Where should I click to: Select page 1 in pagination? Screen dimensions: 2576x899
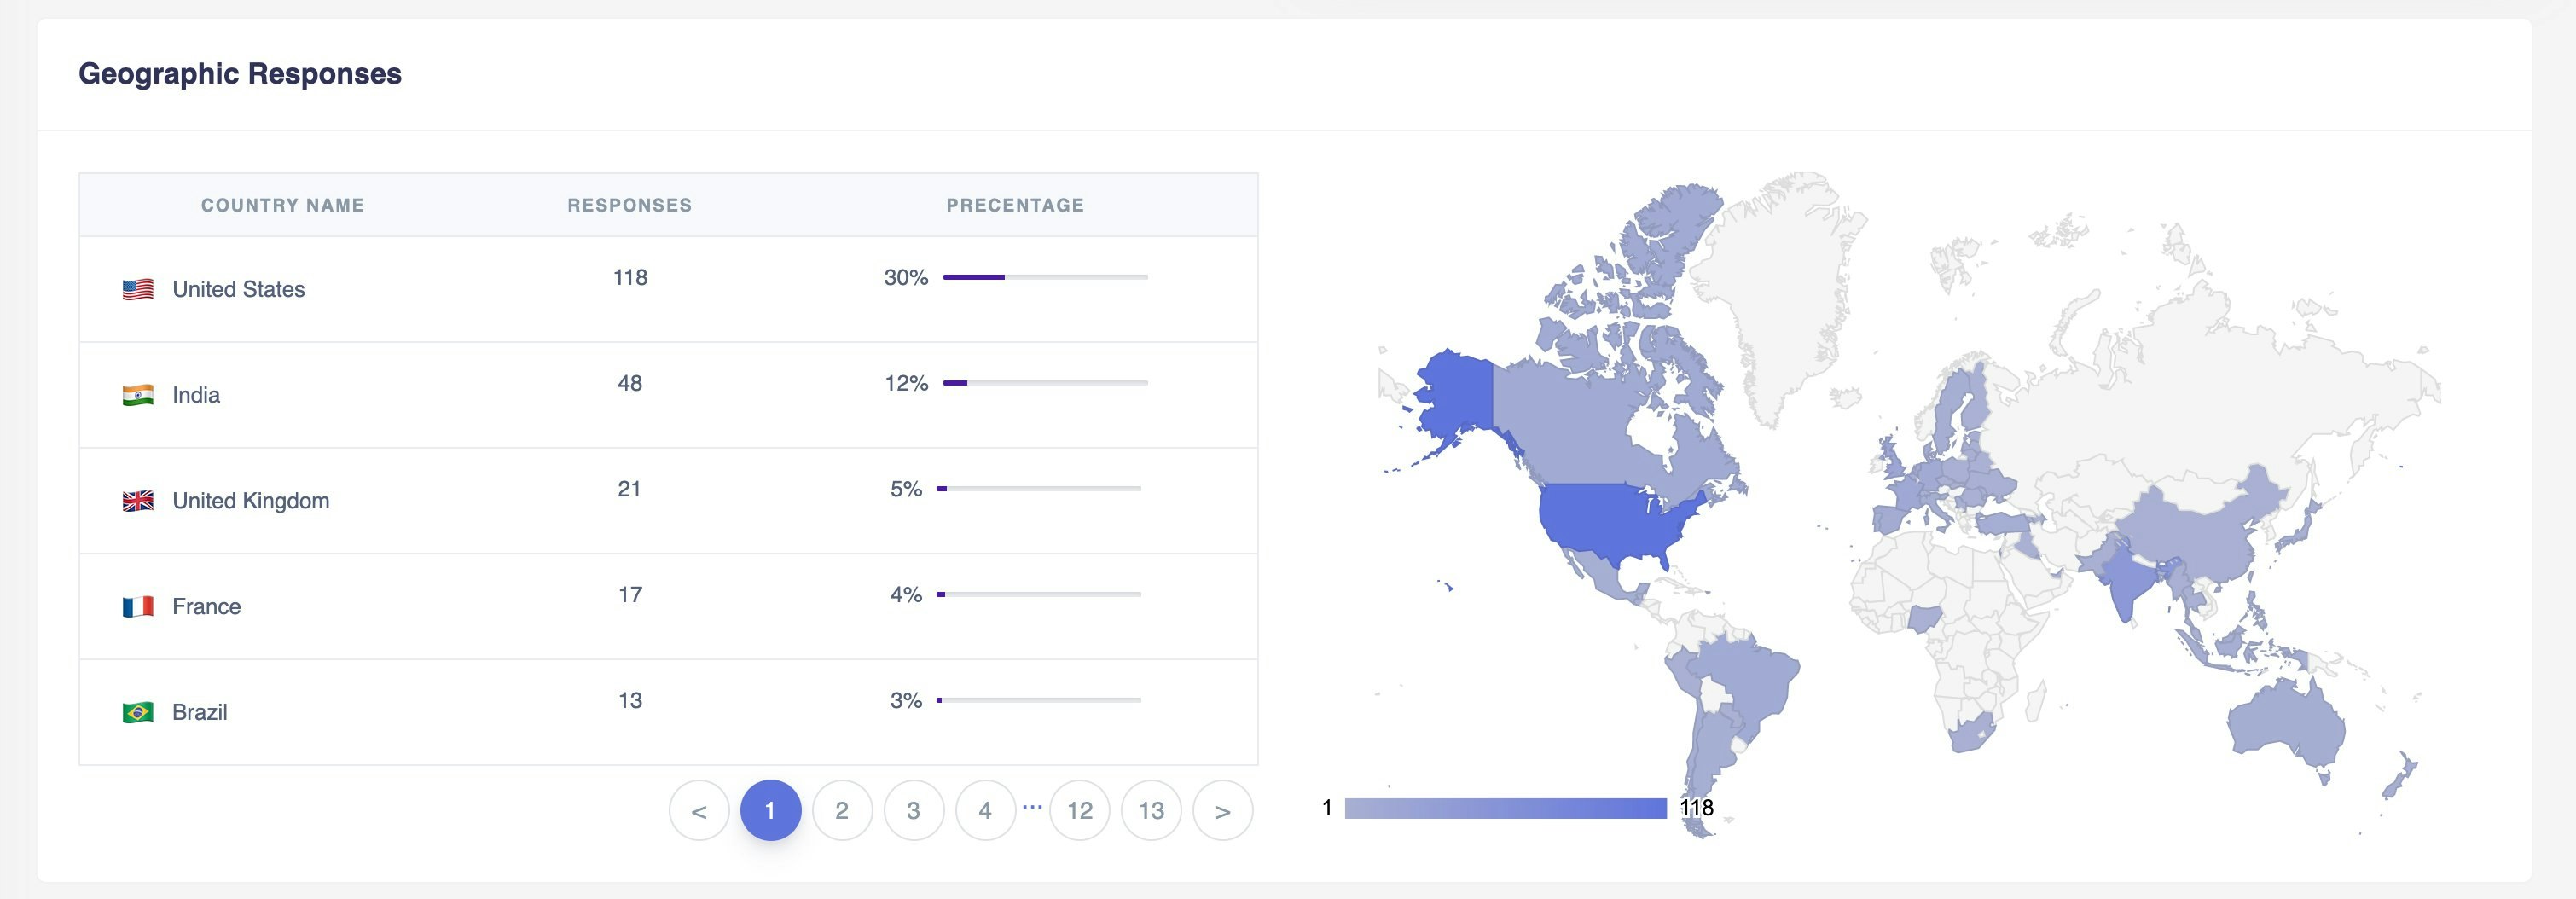771,810
